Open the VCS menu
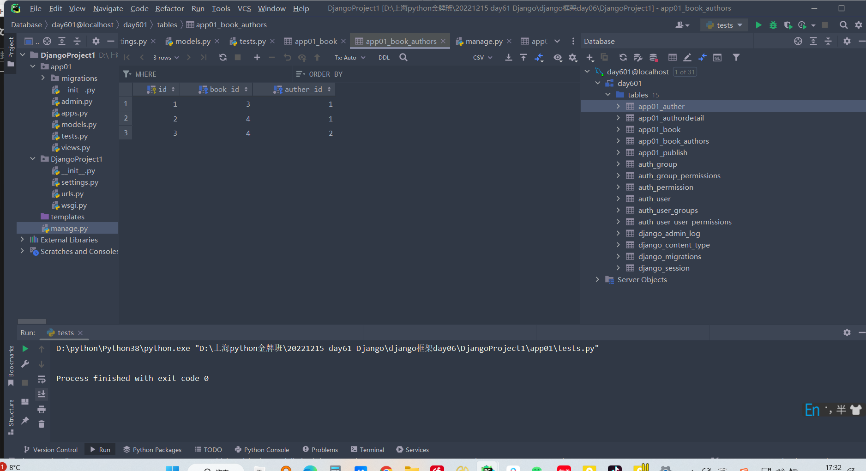 tap(244, 8)
